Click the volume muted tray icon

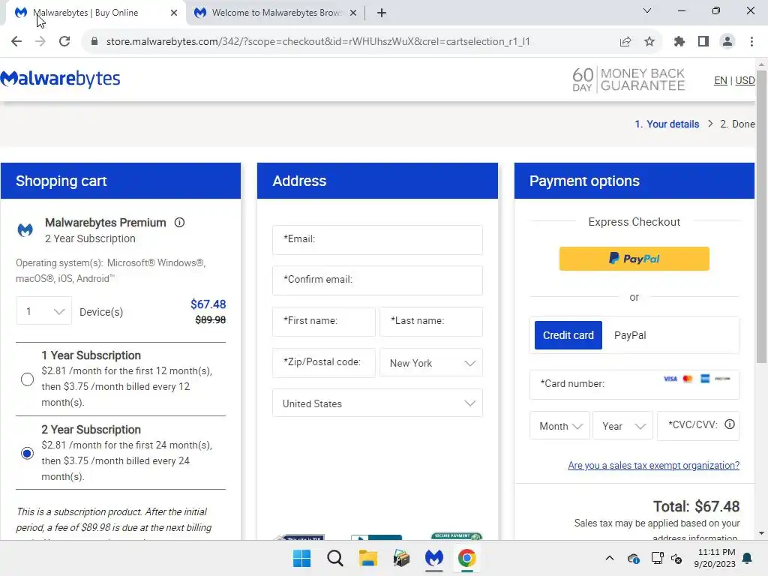pos(677,558)
